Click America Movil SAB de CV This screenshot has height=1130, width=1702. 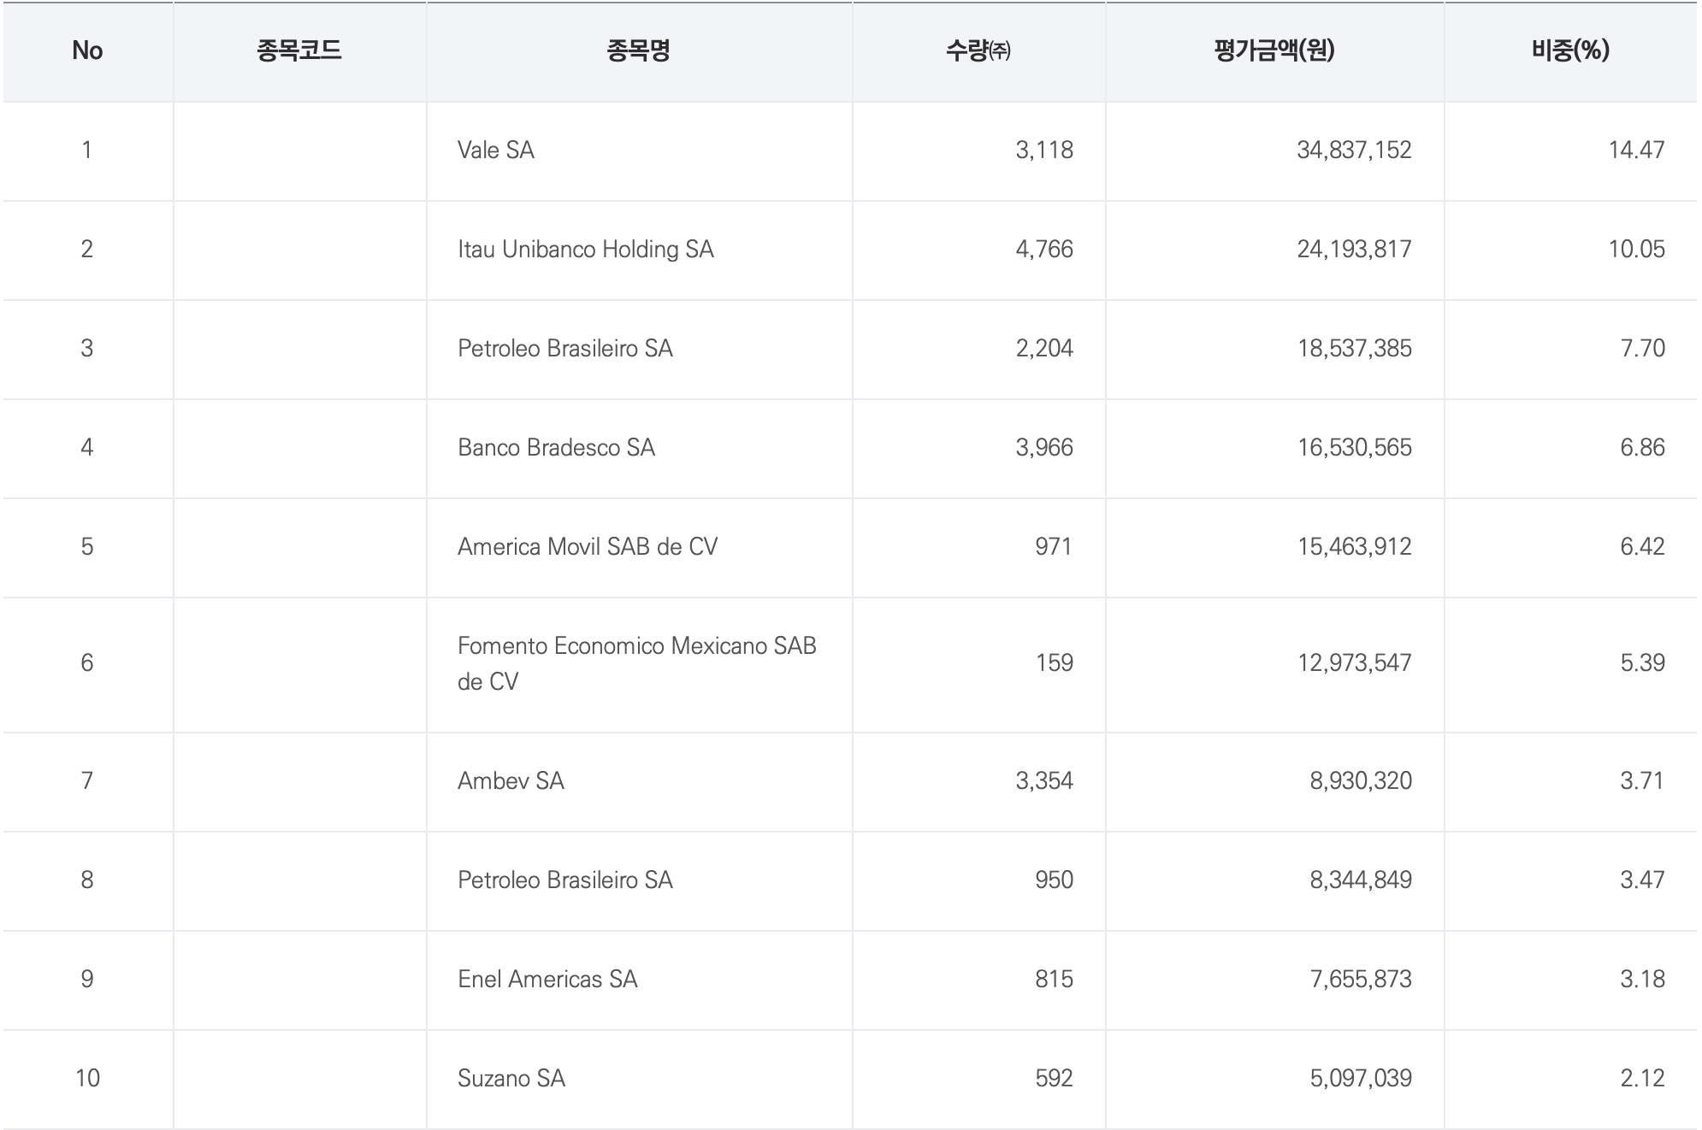tap(588, 547)
